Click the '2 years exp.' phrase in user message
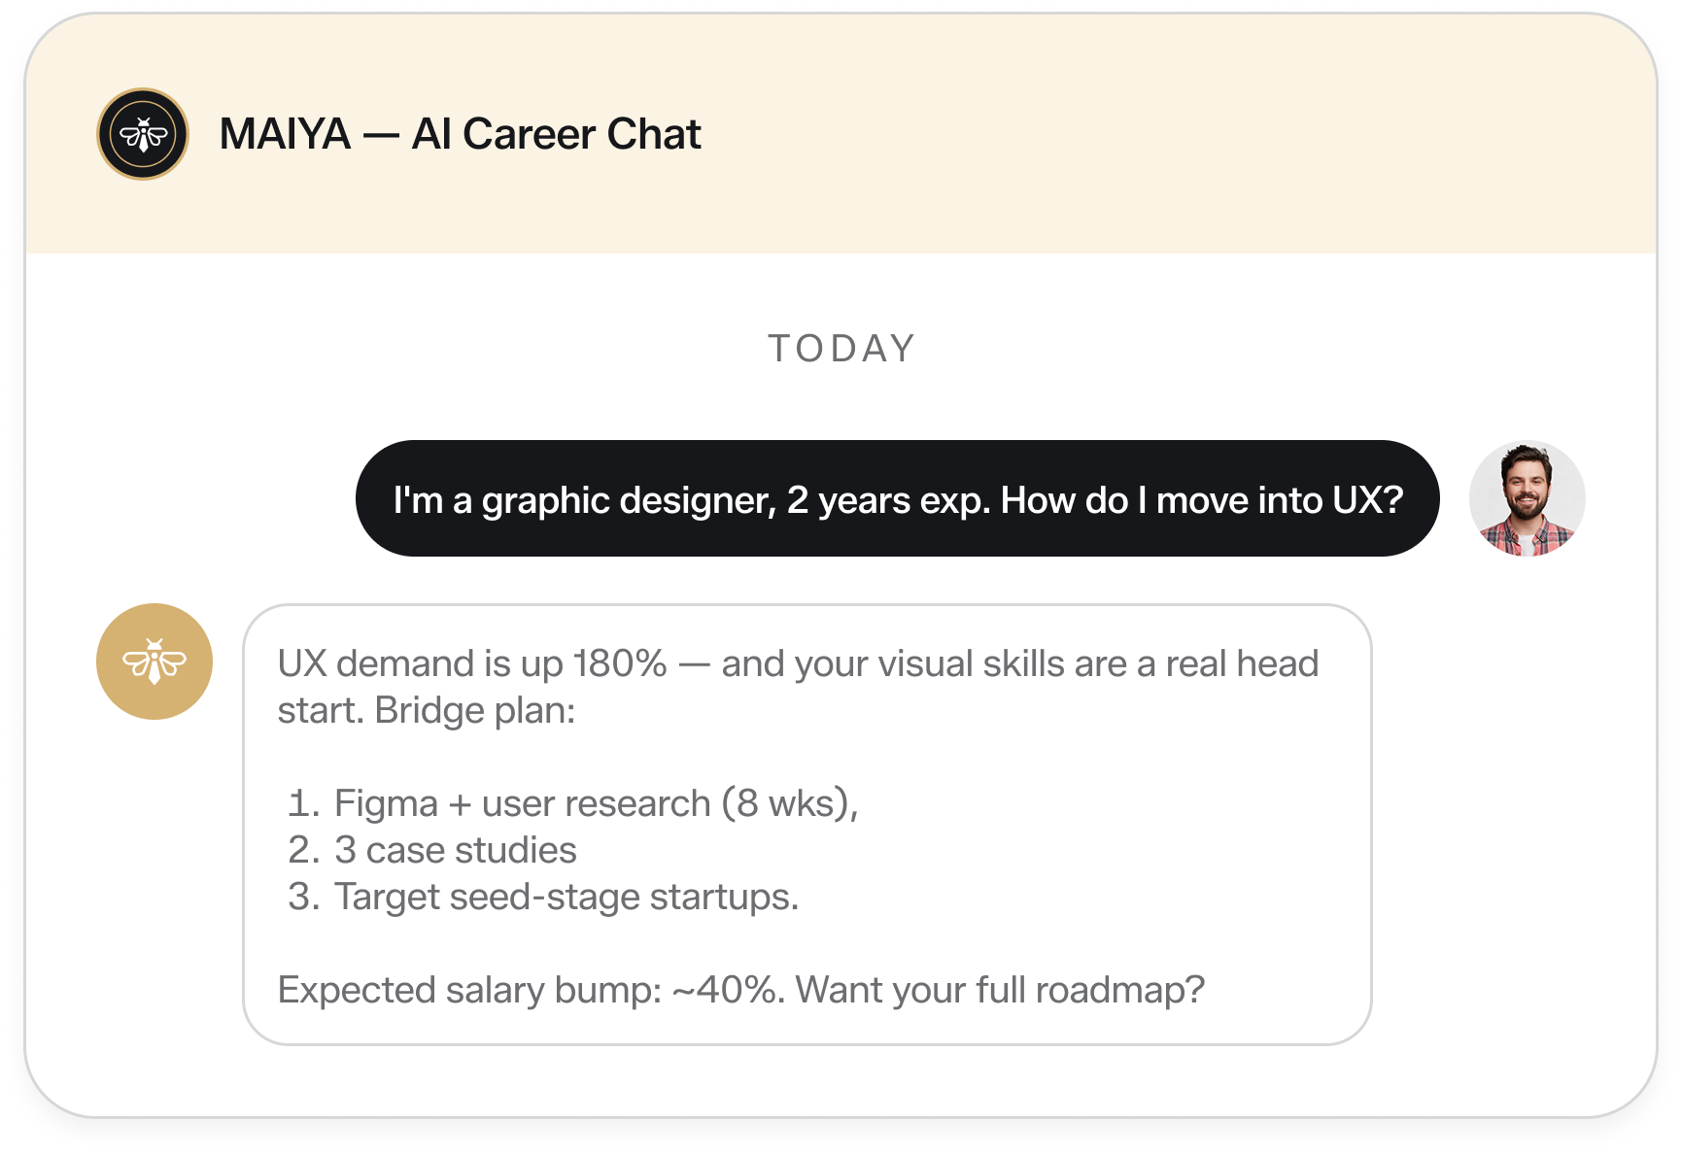This screenshot has height=1154, width=1682. pos(888,500)
